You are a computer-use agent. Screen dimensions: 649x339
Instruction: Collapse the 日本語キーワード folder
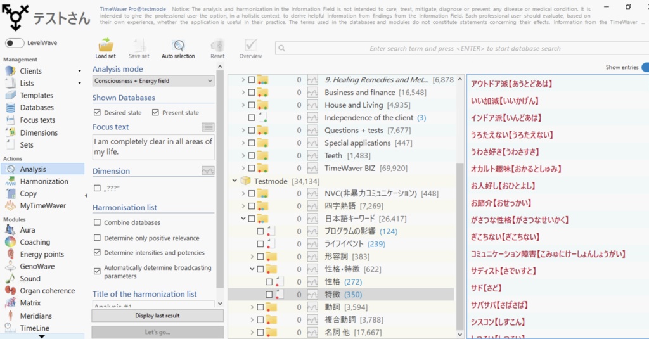click(243, 219)
